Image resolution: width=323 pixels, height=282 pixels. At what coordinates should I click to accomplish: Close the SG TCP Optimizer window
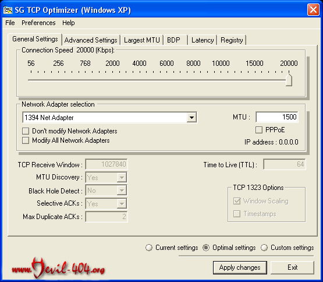point(313,9)
